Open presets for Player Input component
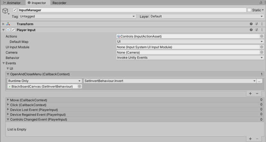The image size is (266, 142). [x=257, y=30]
